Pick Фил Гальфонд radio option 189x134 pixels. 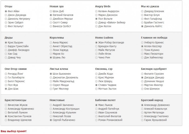click(142, 19)
